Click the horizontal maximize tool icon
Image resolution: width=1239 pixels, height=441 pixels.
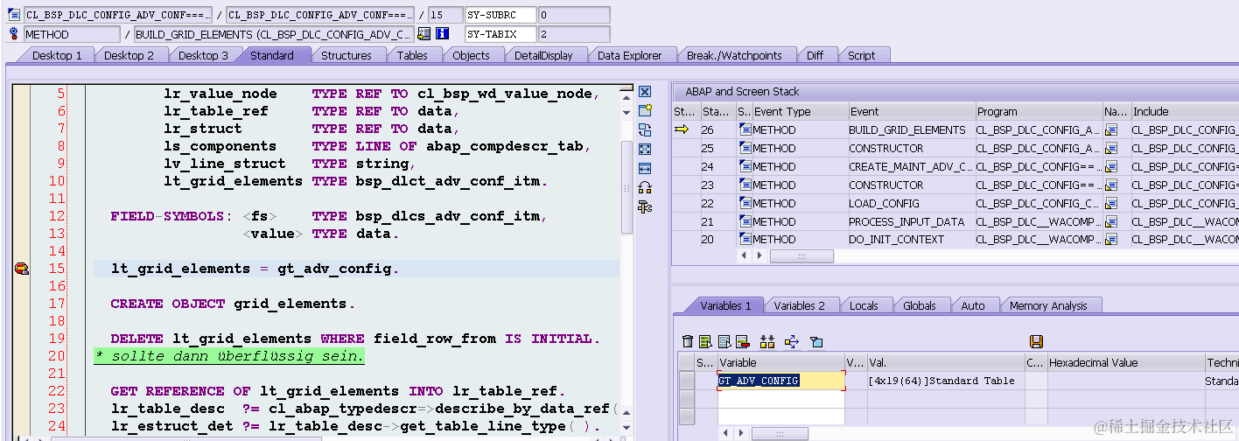click(x=645, y=168)
